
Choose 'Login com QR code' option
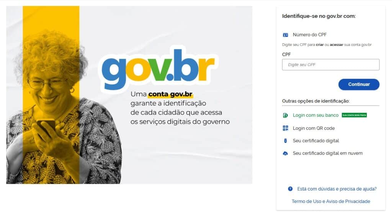314,128
